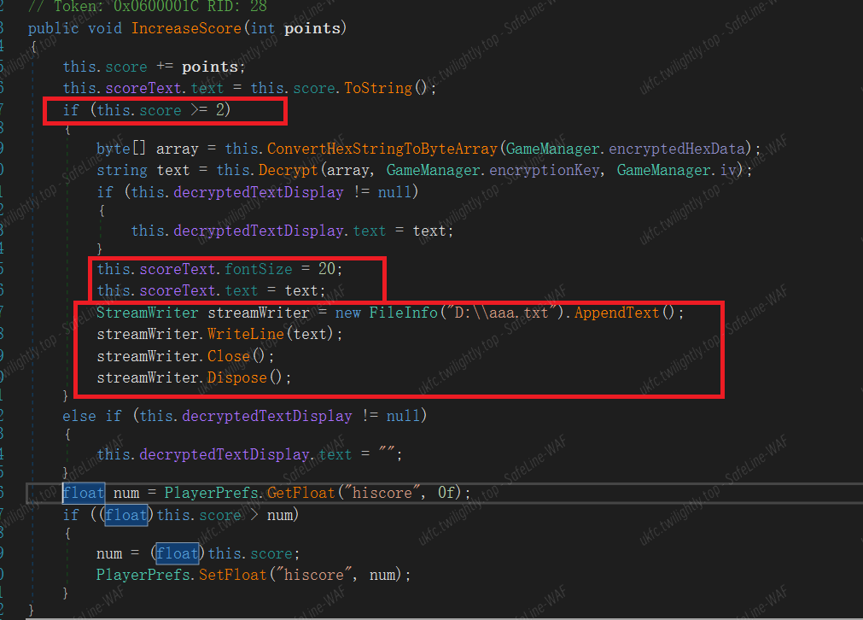Click the fontSize property
This screenshot has height=620, width=863.
(258, 269)
